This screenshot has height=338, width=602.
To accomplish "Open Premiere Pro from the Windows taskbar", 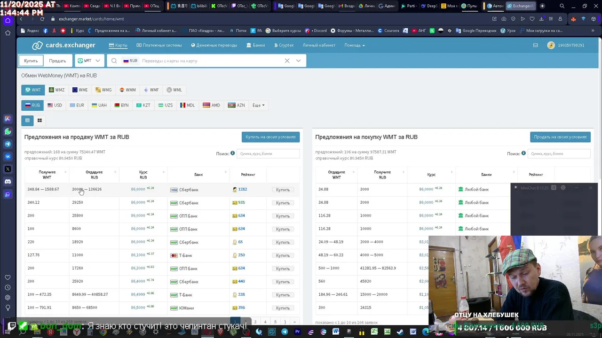I will [x=297, y=332].
